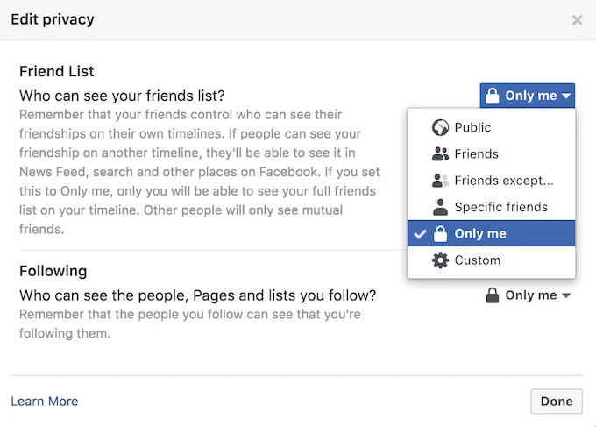This screenshot has width=596, height=427.
Task: Open the Learn More link
Action: [x=45, y=402]
